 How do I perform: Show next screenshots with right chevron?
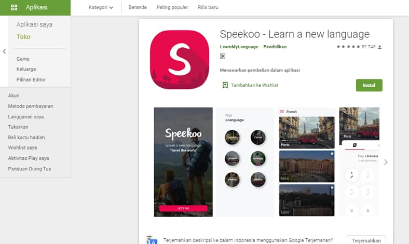(x=386, y=162)
